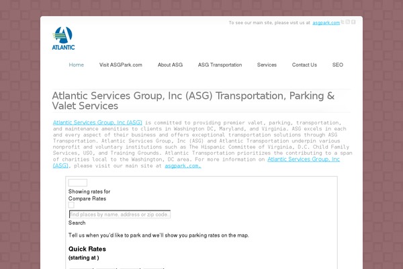Click the small empty box above Showing rates for
This screenshot has width=403, height=269.
click(x=78, y=182)
